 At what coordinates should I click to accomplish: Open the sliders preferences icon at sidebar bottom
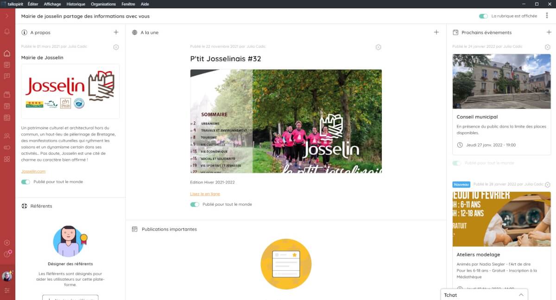7,290
